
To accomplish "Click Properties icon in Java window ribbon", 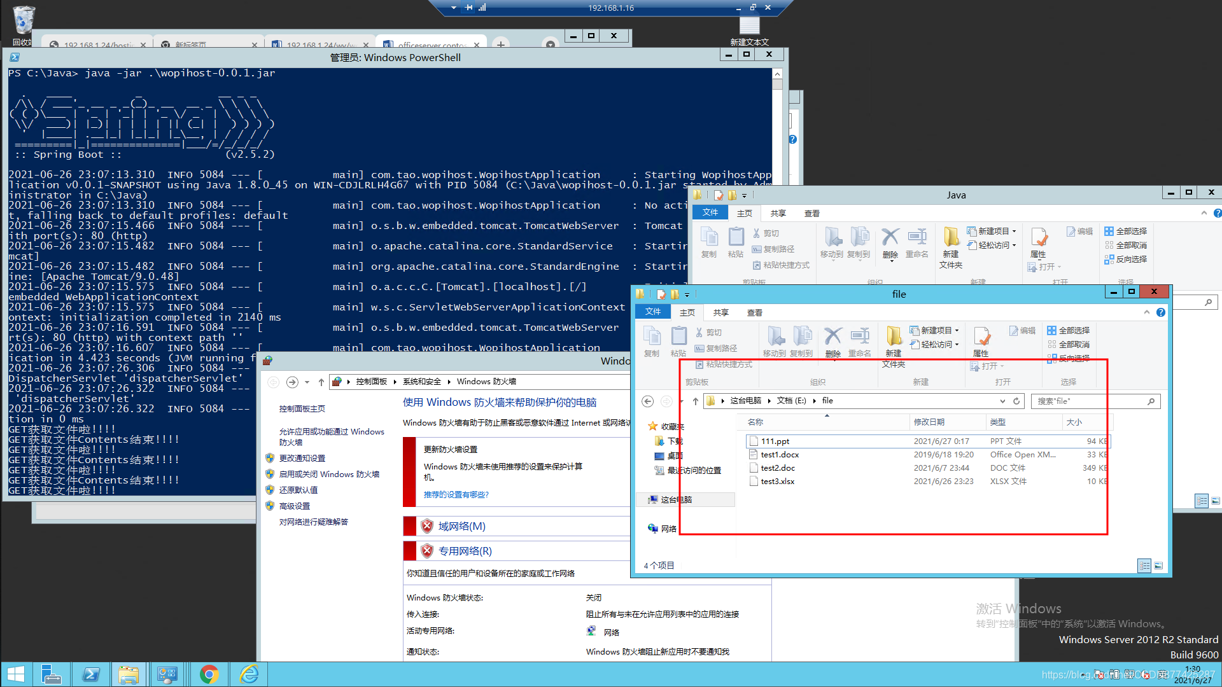I will pos(1038,242).
